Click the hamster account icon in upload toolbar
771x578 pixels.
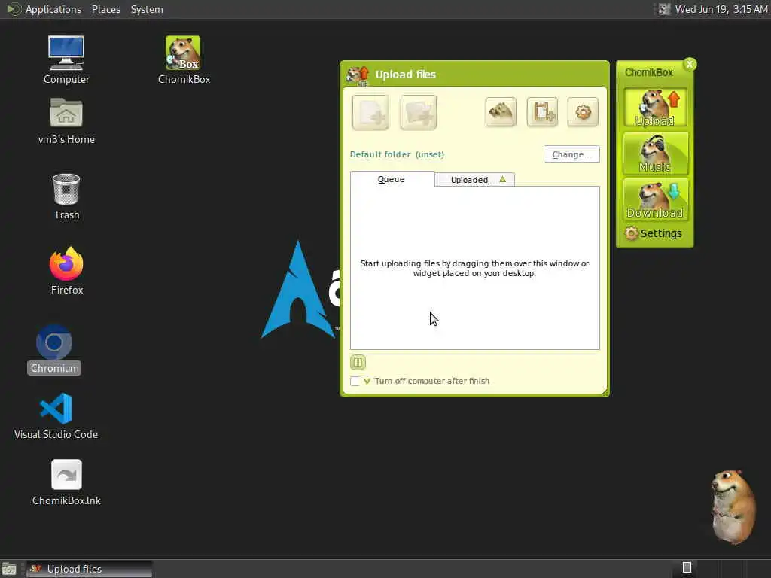[501, 112]
